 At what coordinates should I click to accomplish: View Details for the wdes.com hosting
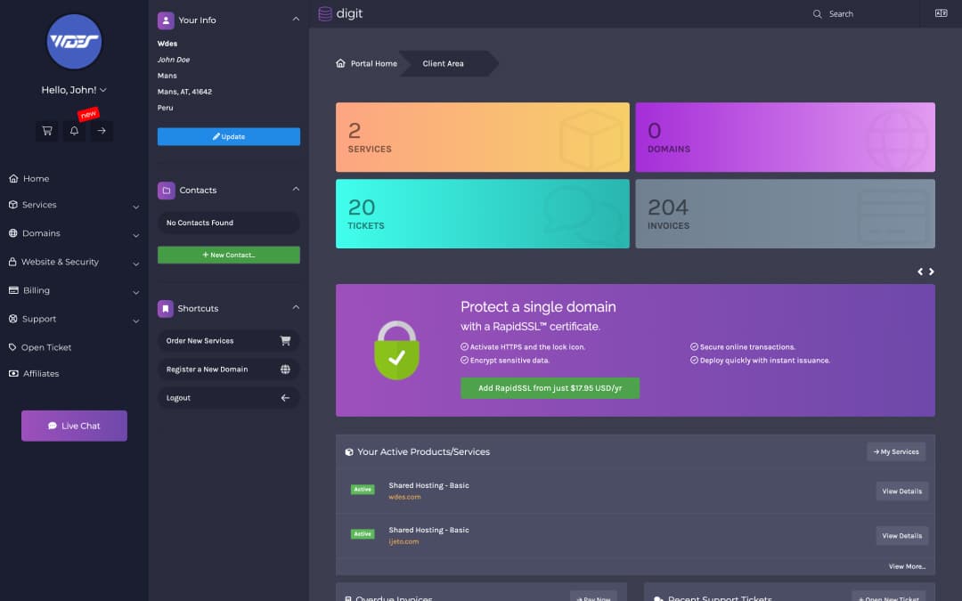click(x=901, y=491)
